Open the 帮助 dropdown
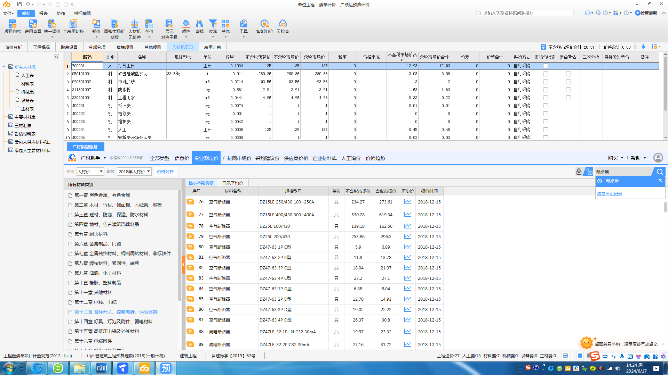Image resolution: width=668 pixels, height=375 pixels. 638,158
